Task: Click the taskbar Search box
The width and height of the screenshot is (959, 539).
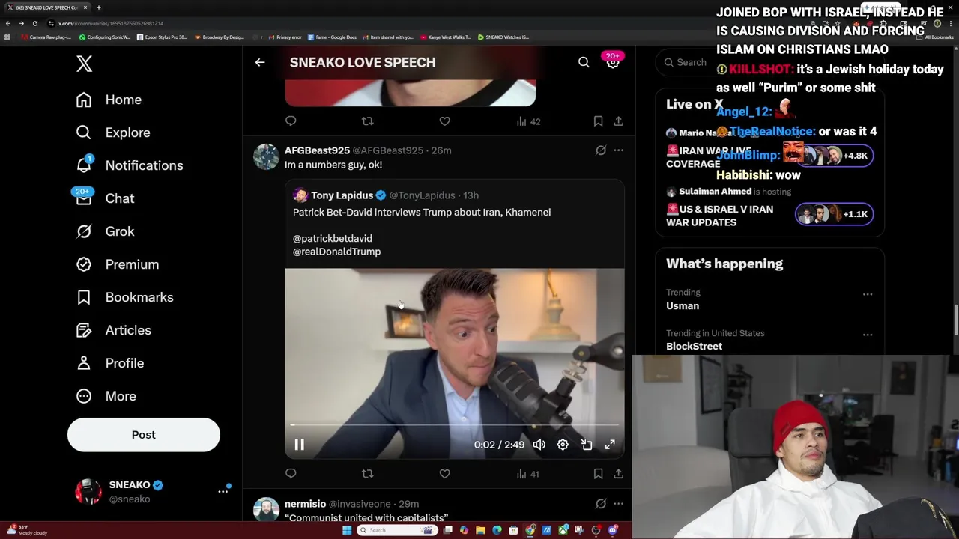Action: pyautogui.click(x=398, y=530)
